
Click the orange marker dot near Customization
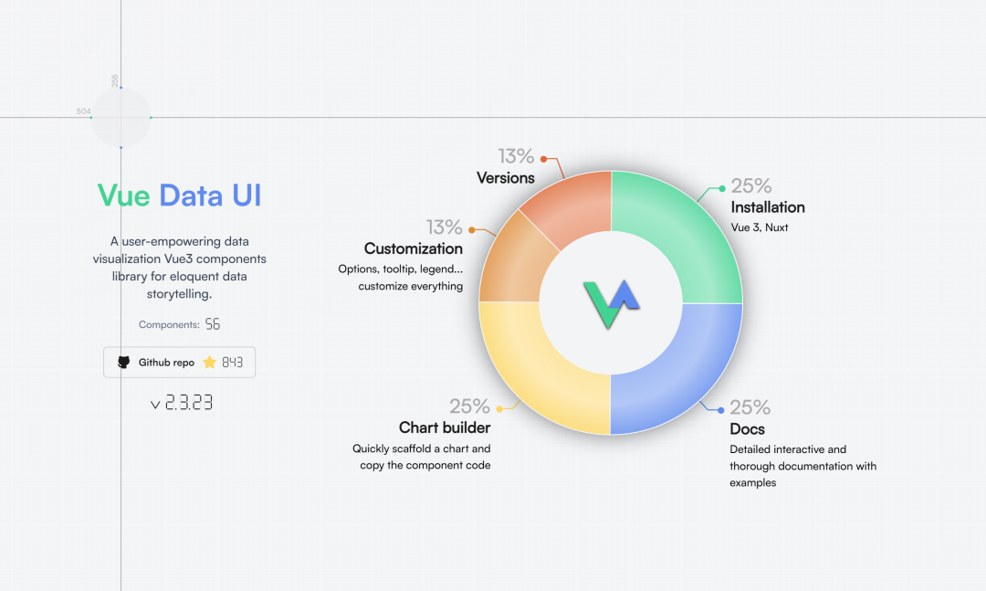(471, 229)
